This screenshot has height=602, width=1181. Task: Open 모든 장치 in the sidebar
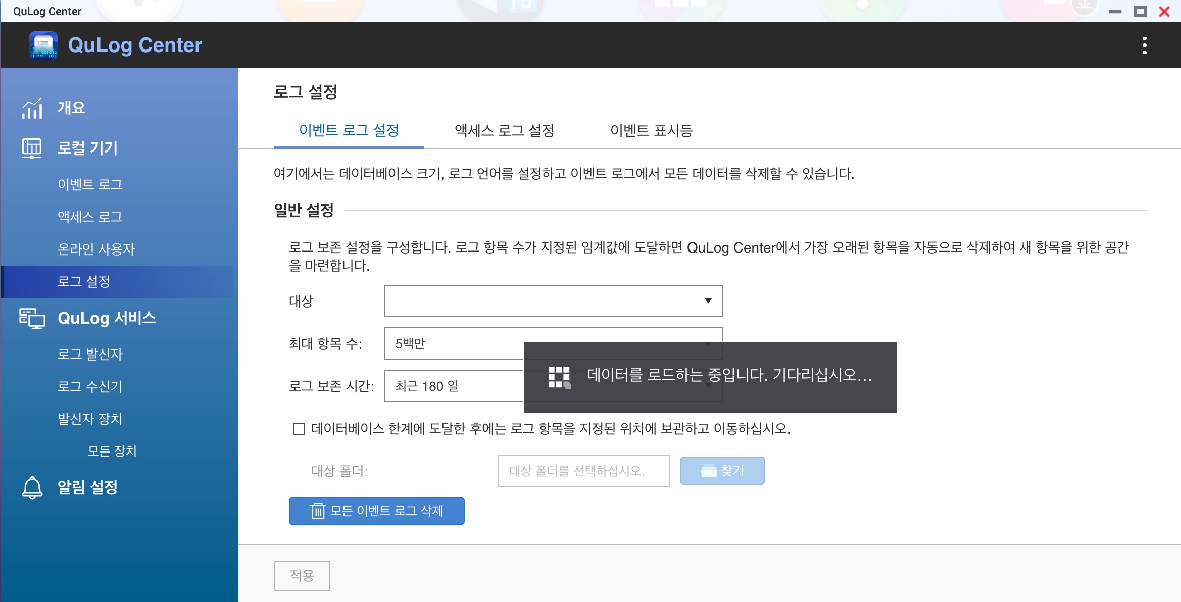112,451
